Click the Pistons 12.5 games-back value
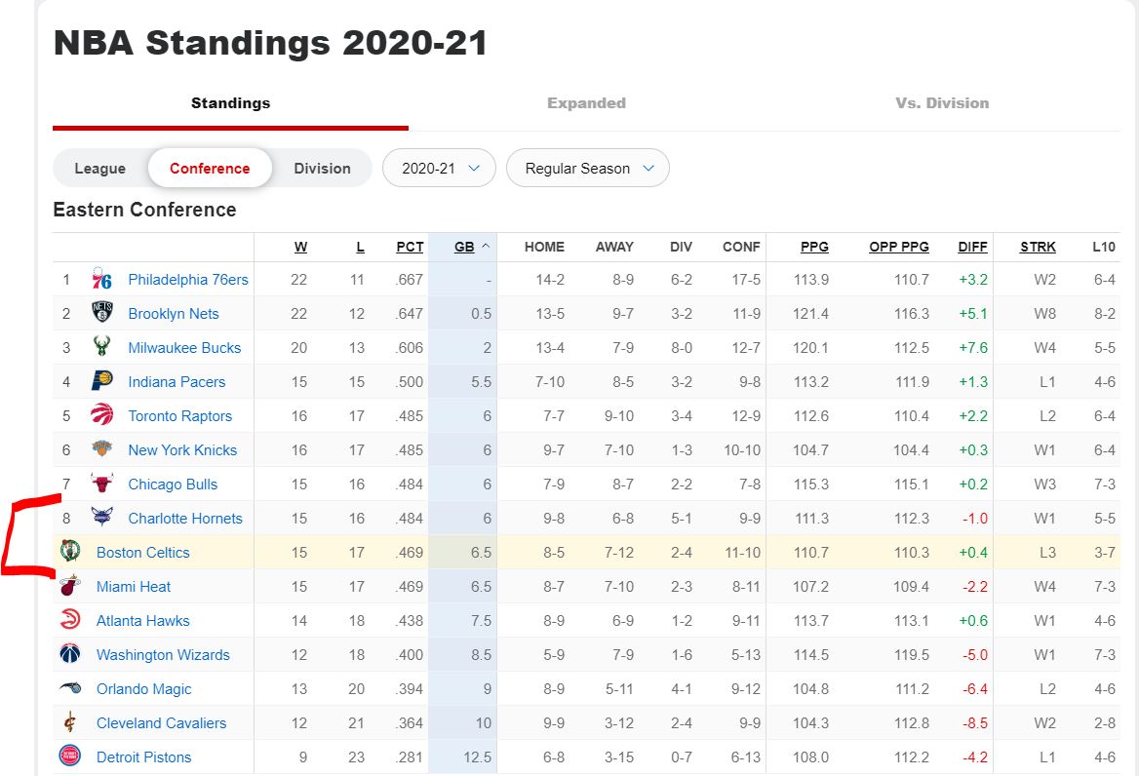Image resolution: width=1139 pixels, height=776 pixels. pyautogui.click(x=477, y=757)
